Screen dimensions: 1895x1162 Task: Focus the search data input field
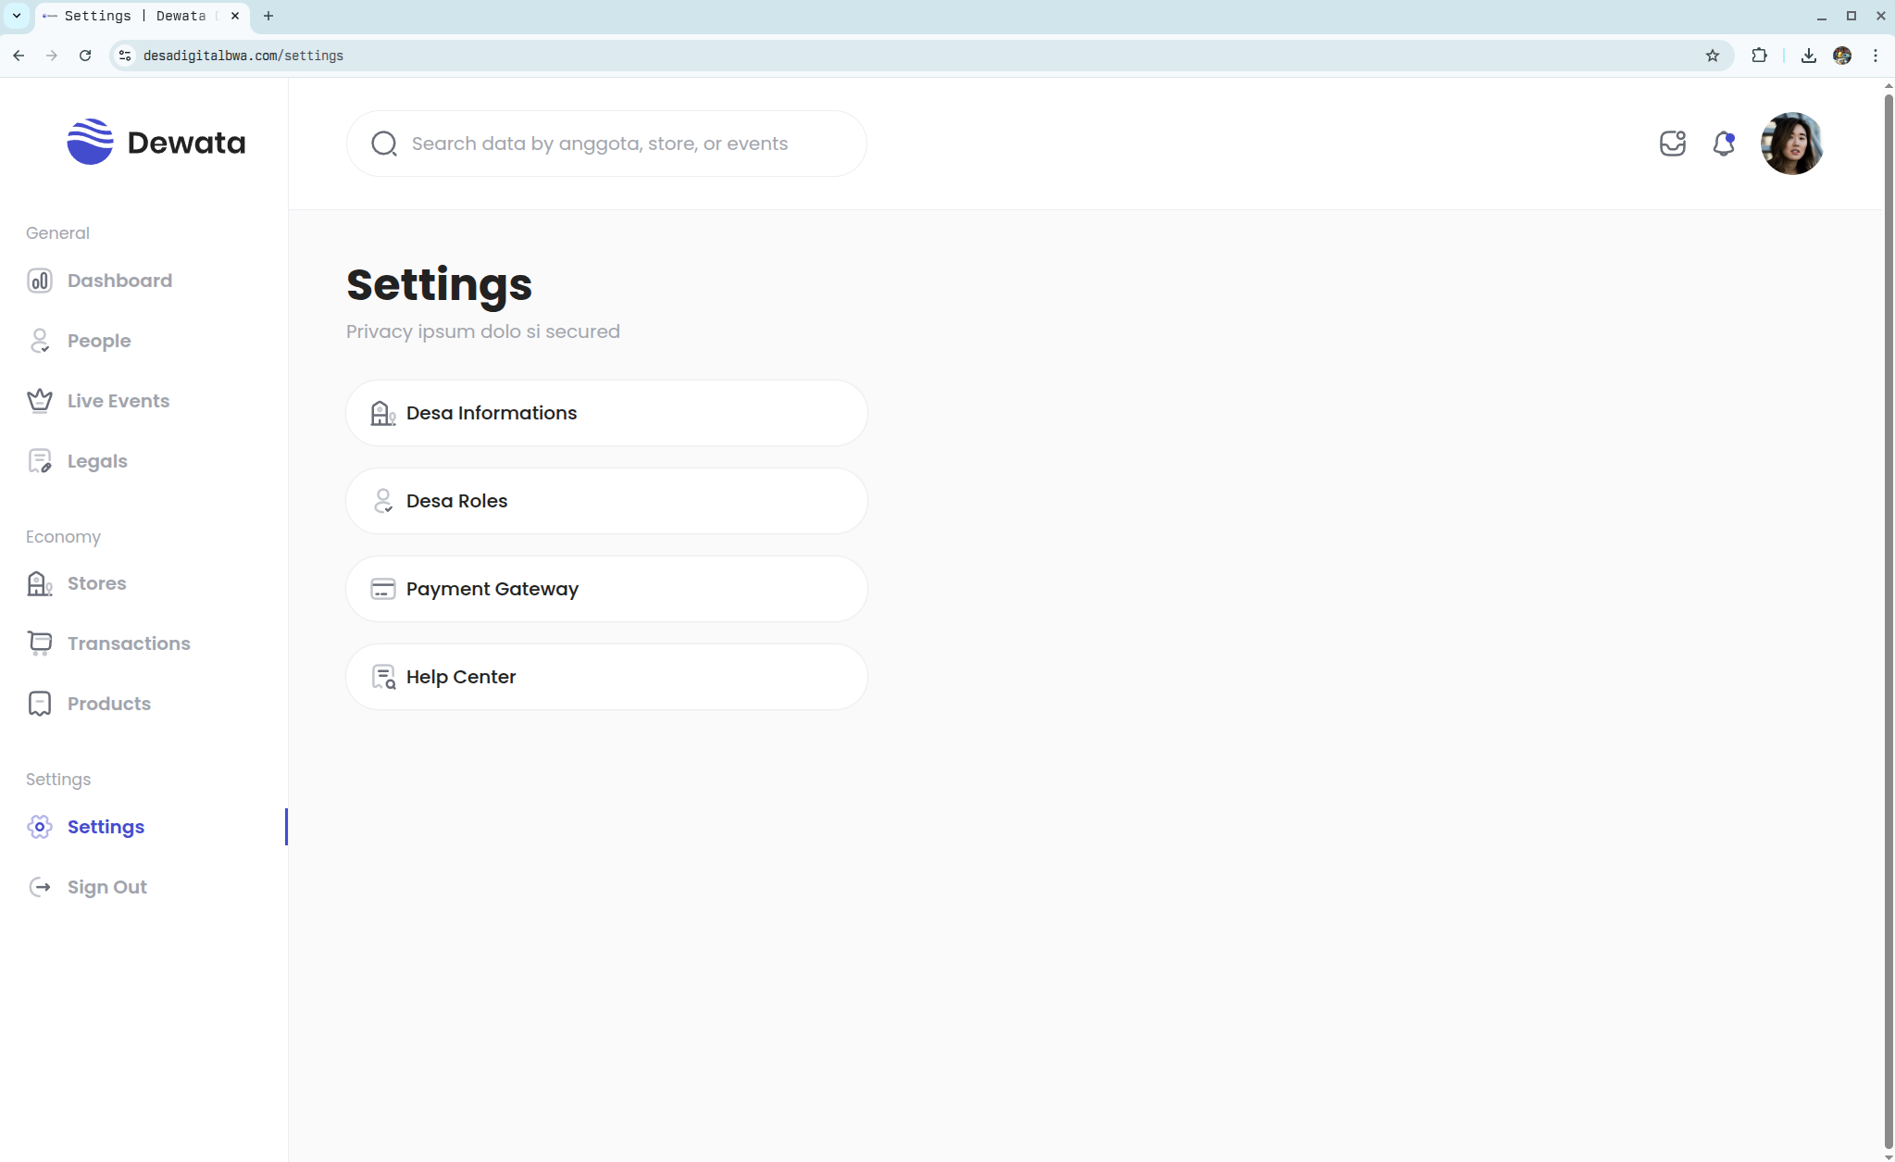[x=620, y=144]
